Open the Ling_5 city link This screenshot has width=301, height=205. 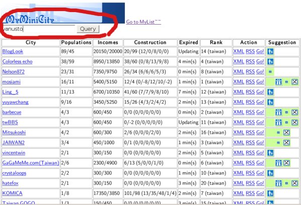pos(11,92)
